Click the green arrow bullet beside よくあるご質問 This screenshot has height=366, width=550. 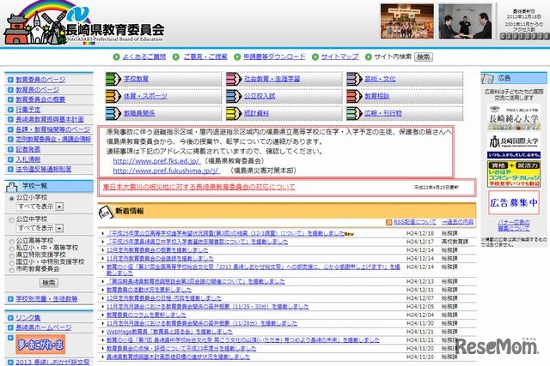tap(117, 57)
